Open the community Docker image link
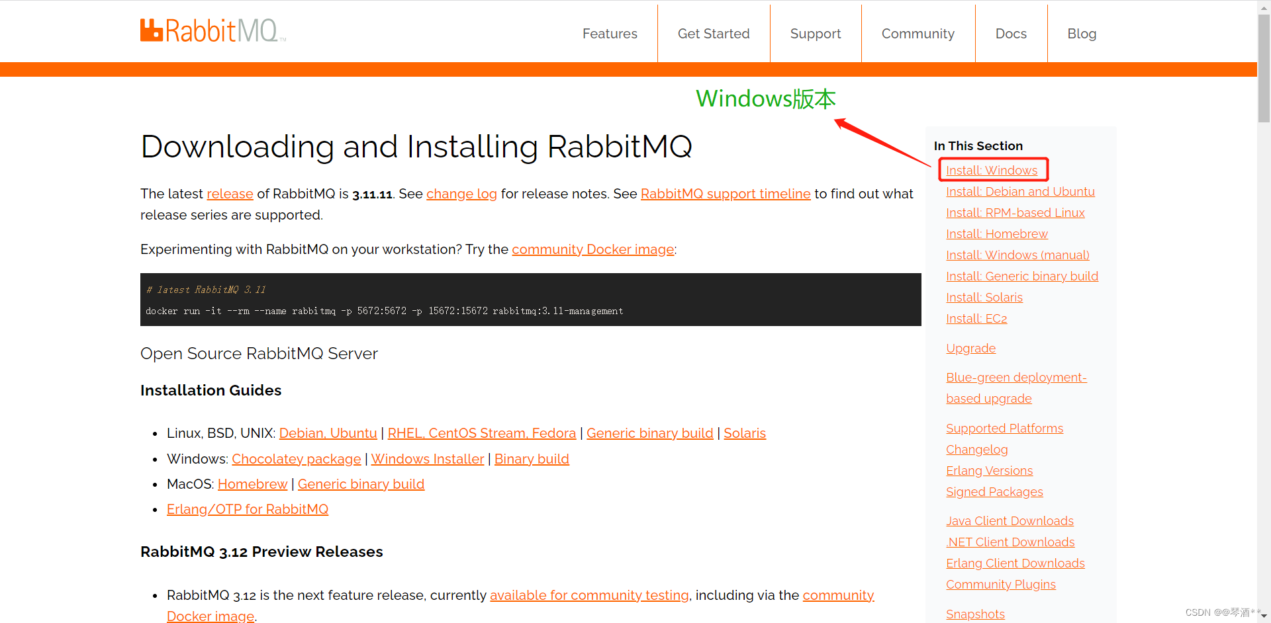 pyautogui.click(x=593, y=249)
